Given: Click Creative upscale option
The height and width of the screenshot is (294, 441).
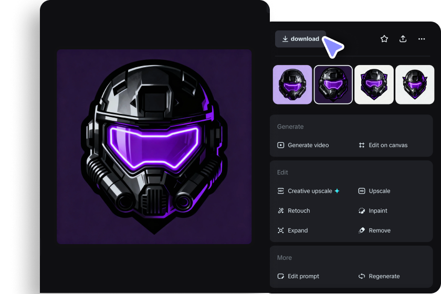Looking at the screenshot, I should [x=309, y=191].
